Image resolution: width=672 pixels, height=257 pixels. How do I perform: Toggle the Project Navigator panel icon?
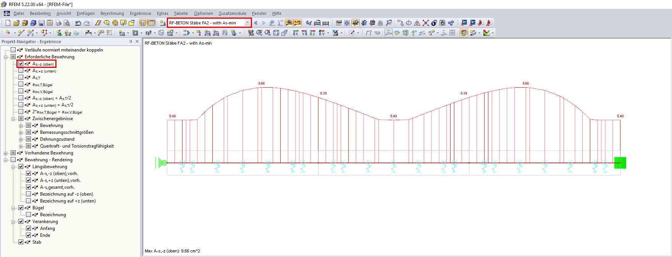[143, 23]
